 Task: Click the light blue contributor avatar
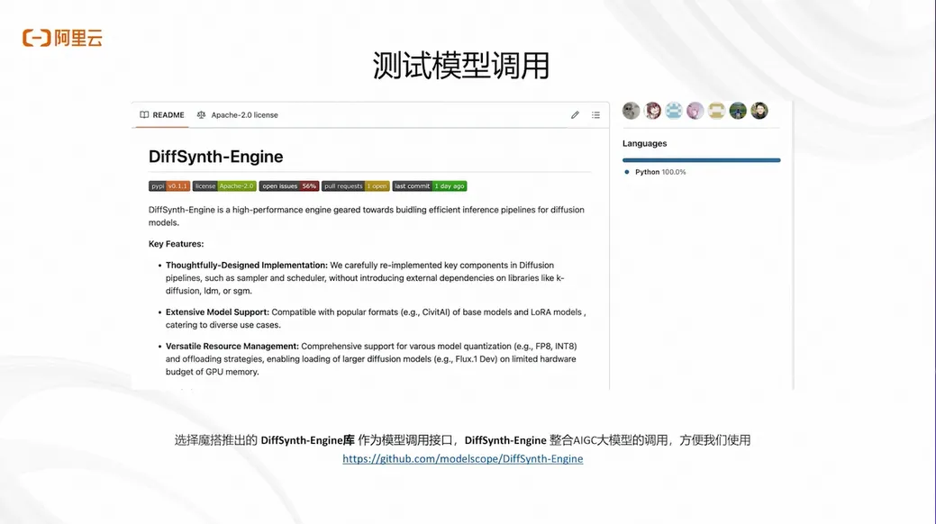point(674,111)
